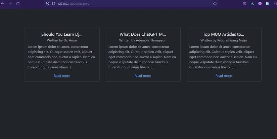Bookmark this page with the star

tap(215, 4)
